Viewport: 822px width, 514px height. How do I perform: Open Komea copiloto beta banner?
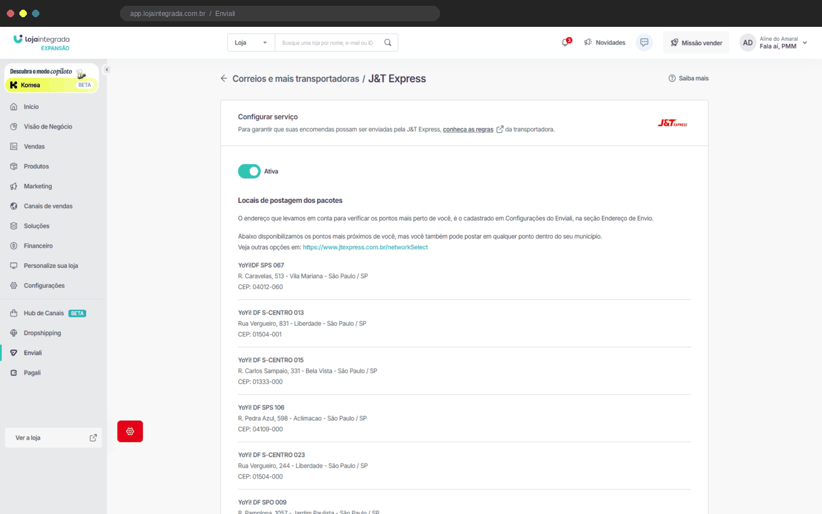52,78
